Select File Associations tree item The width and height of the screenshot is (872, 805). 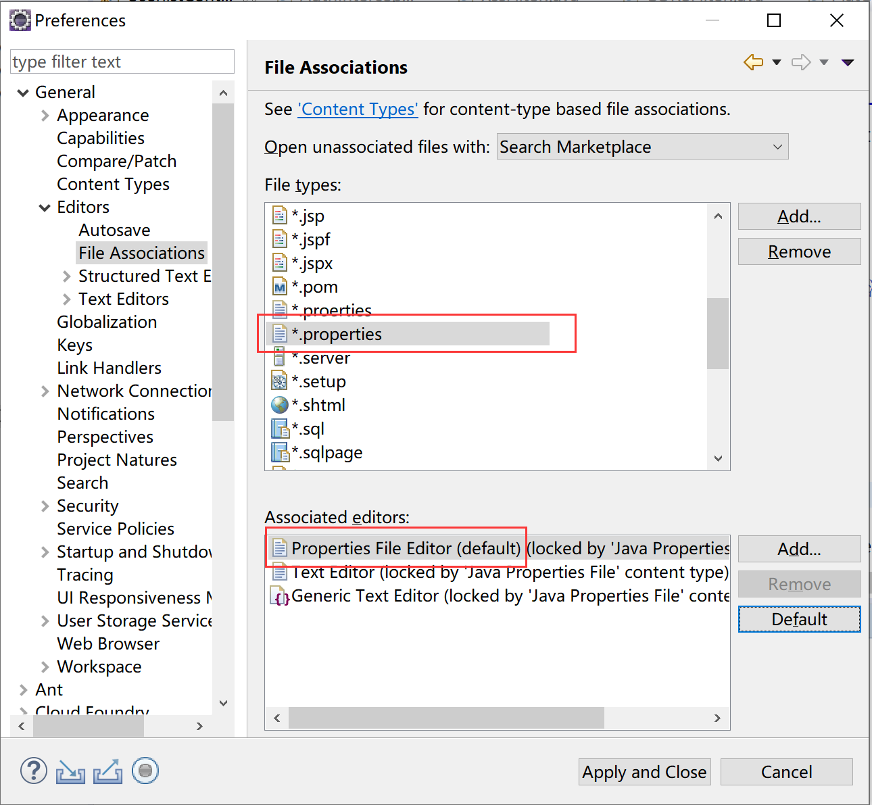[141, 253]
